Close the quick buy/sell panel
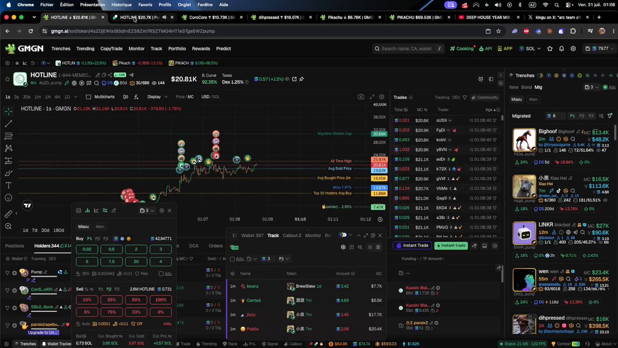The image size is (618, 348). (169, 210)
